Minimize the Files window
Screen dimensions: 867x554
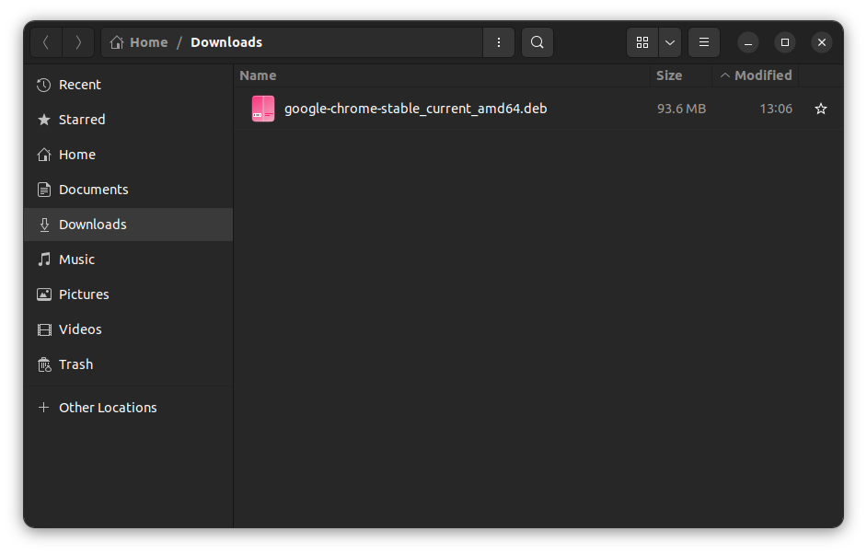pos(748,42)
